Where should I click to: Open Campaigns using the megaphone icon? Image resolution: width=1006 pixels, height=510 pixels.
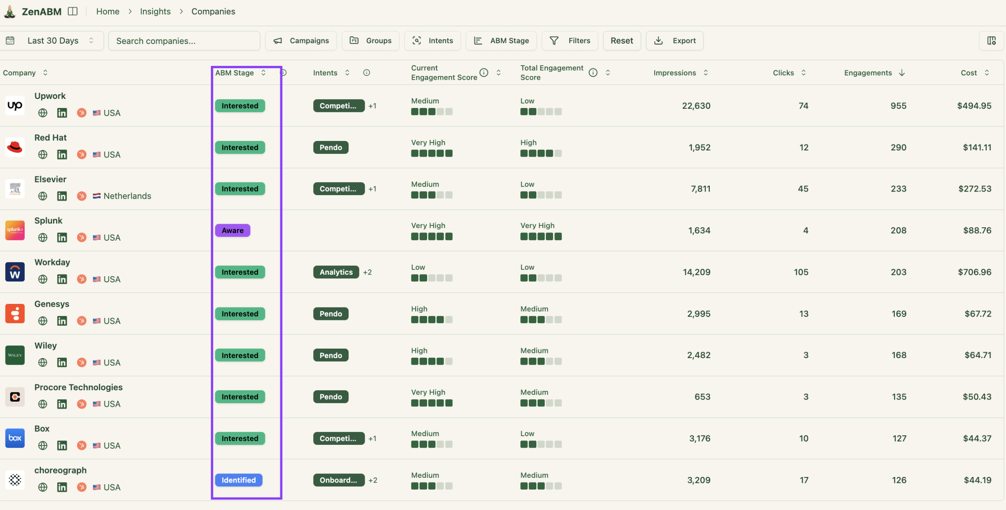[x=277, y=40]
